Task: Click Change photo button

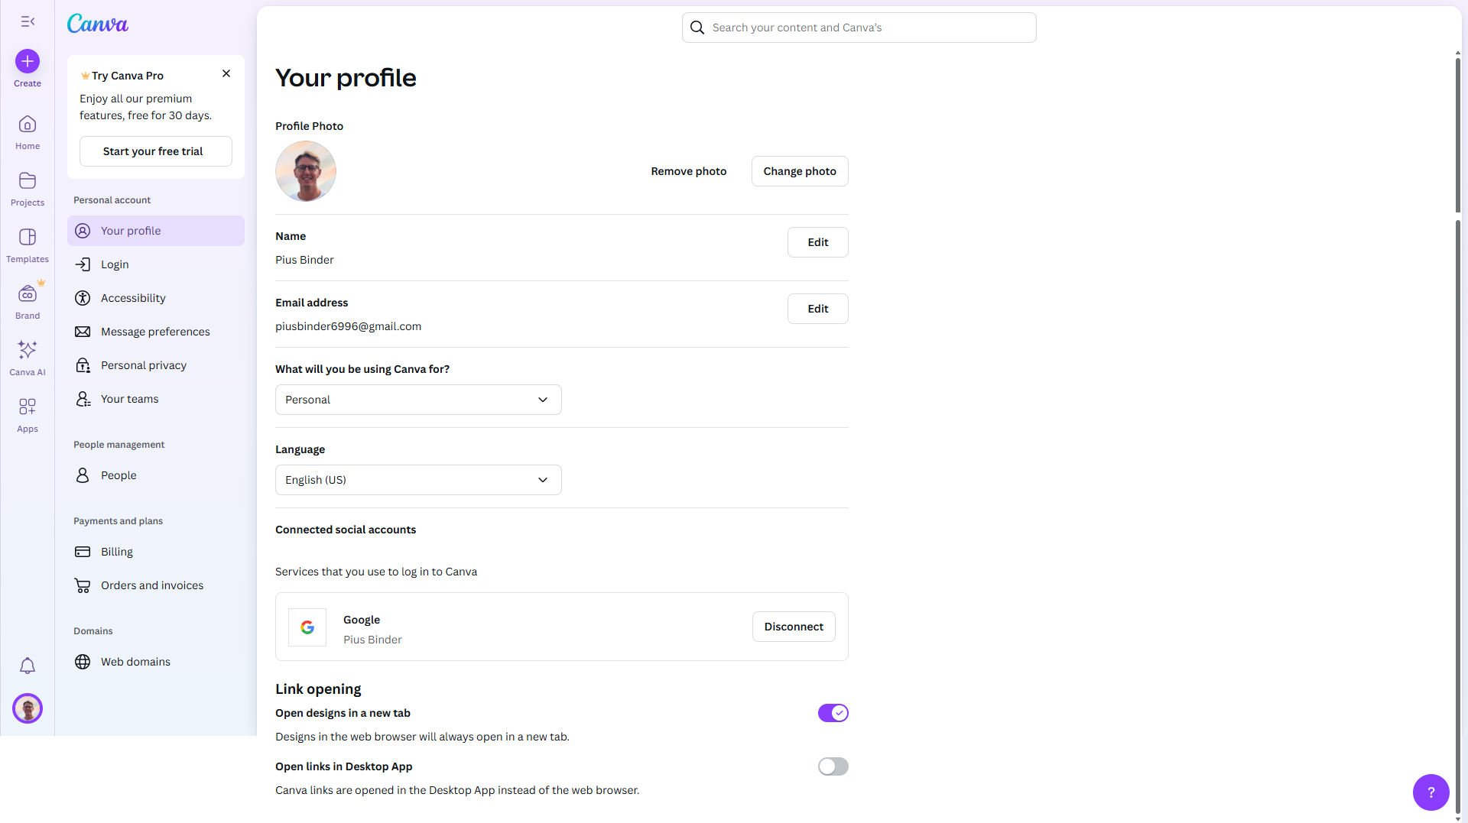Action: click(x=799, y=171)
